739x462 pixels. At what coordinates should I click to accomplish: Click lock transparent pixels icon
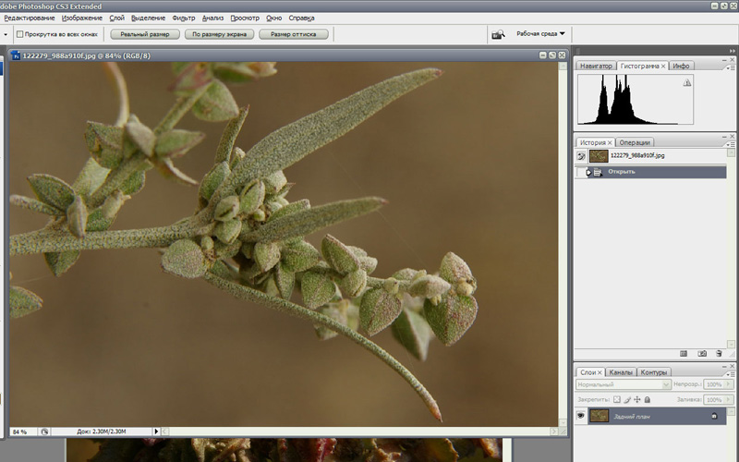tap(617, 399)
